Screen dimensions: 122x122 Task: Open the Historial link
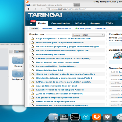point(100,28)
